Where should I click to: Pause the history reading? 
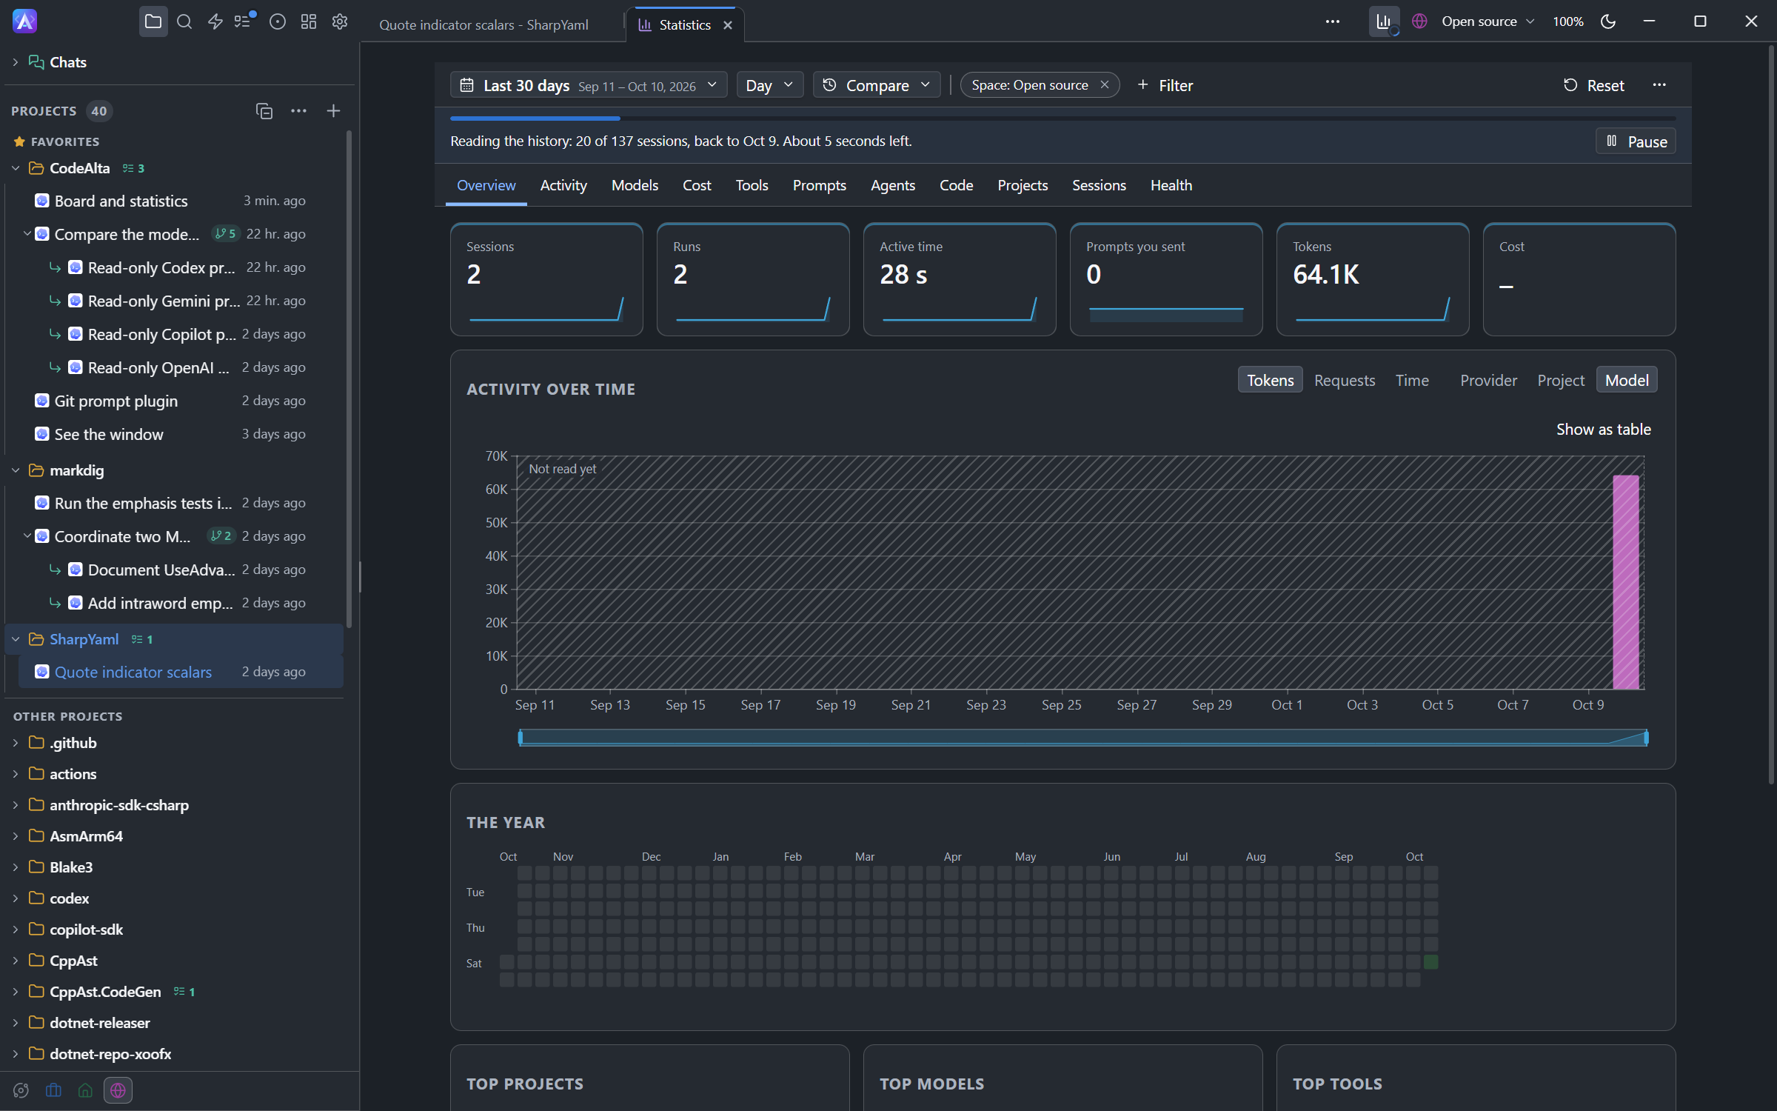coord(1636,141)
